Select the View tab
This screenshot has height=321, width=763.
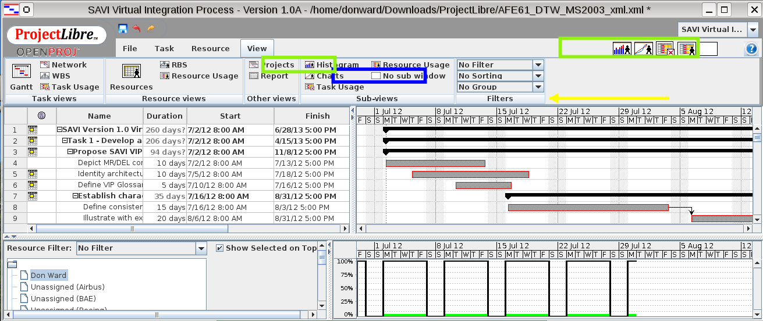click(x=257, y=48)
